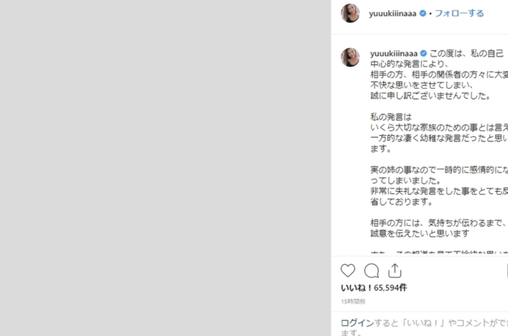Click the caption line 誠に申し訳ございませんでした
The image size is (508, 336).
(431, 96)
